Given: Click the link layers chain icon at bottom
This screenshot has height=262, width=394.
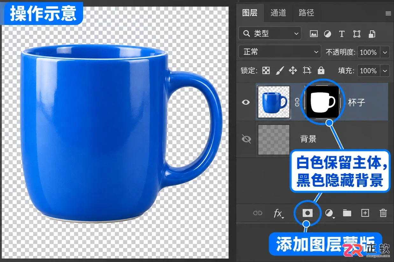Looking at the screenshot, I should [x=257, y=213].
